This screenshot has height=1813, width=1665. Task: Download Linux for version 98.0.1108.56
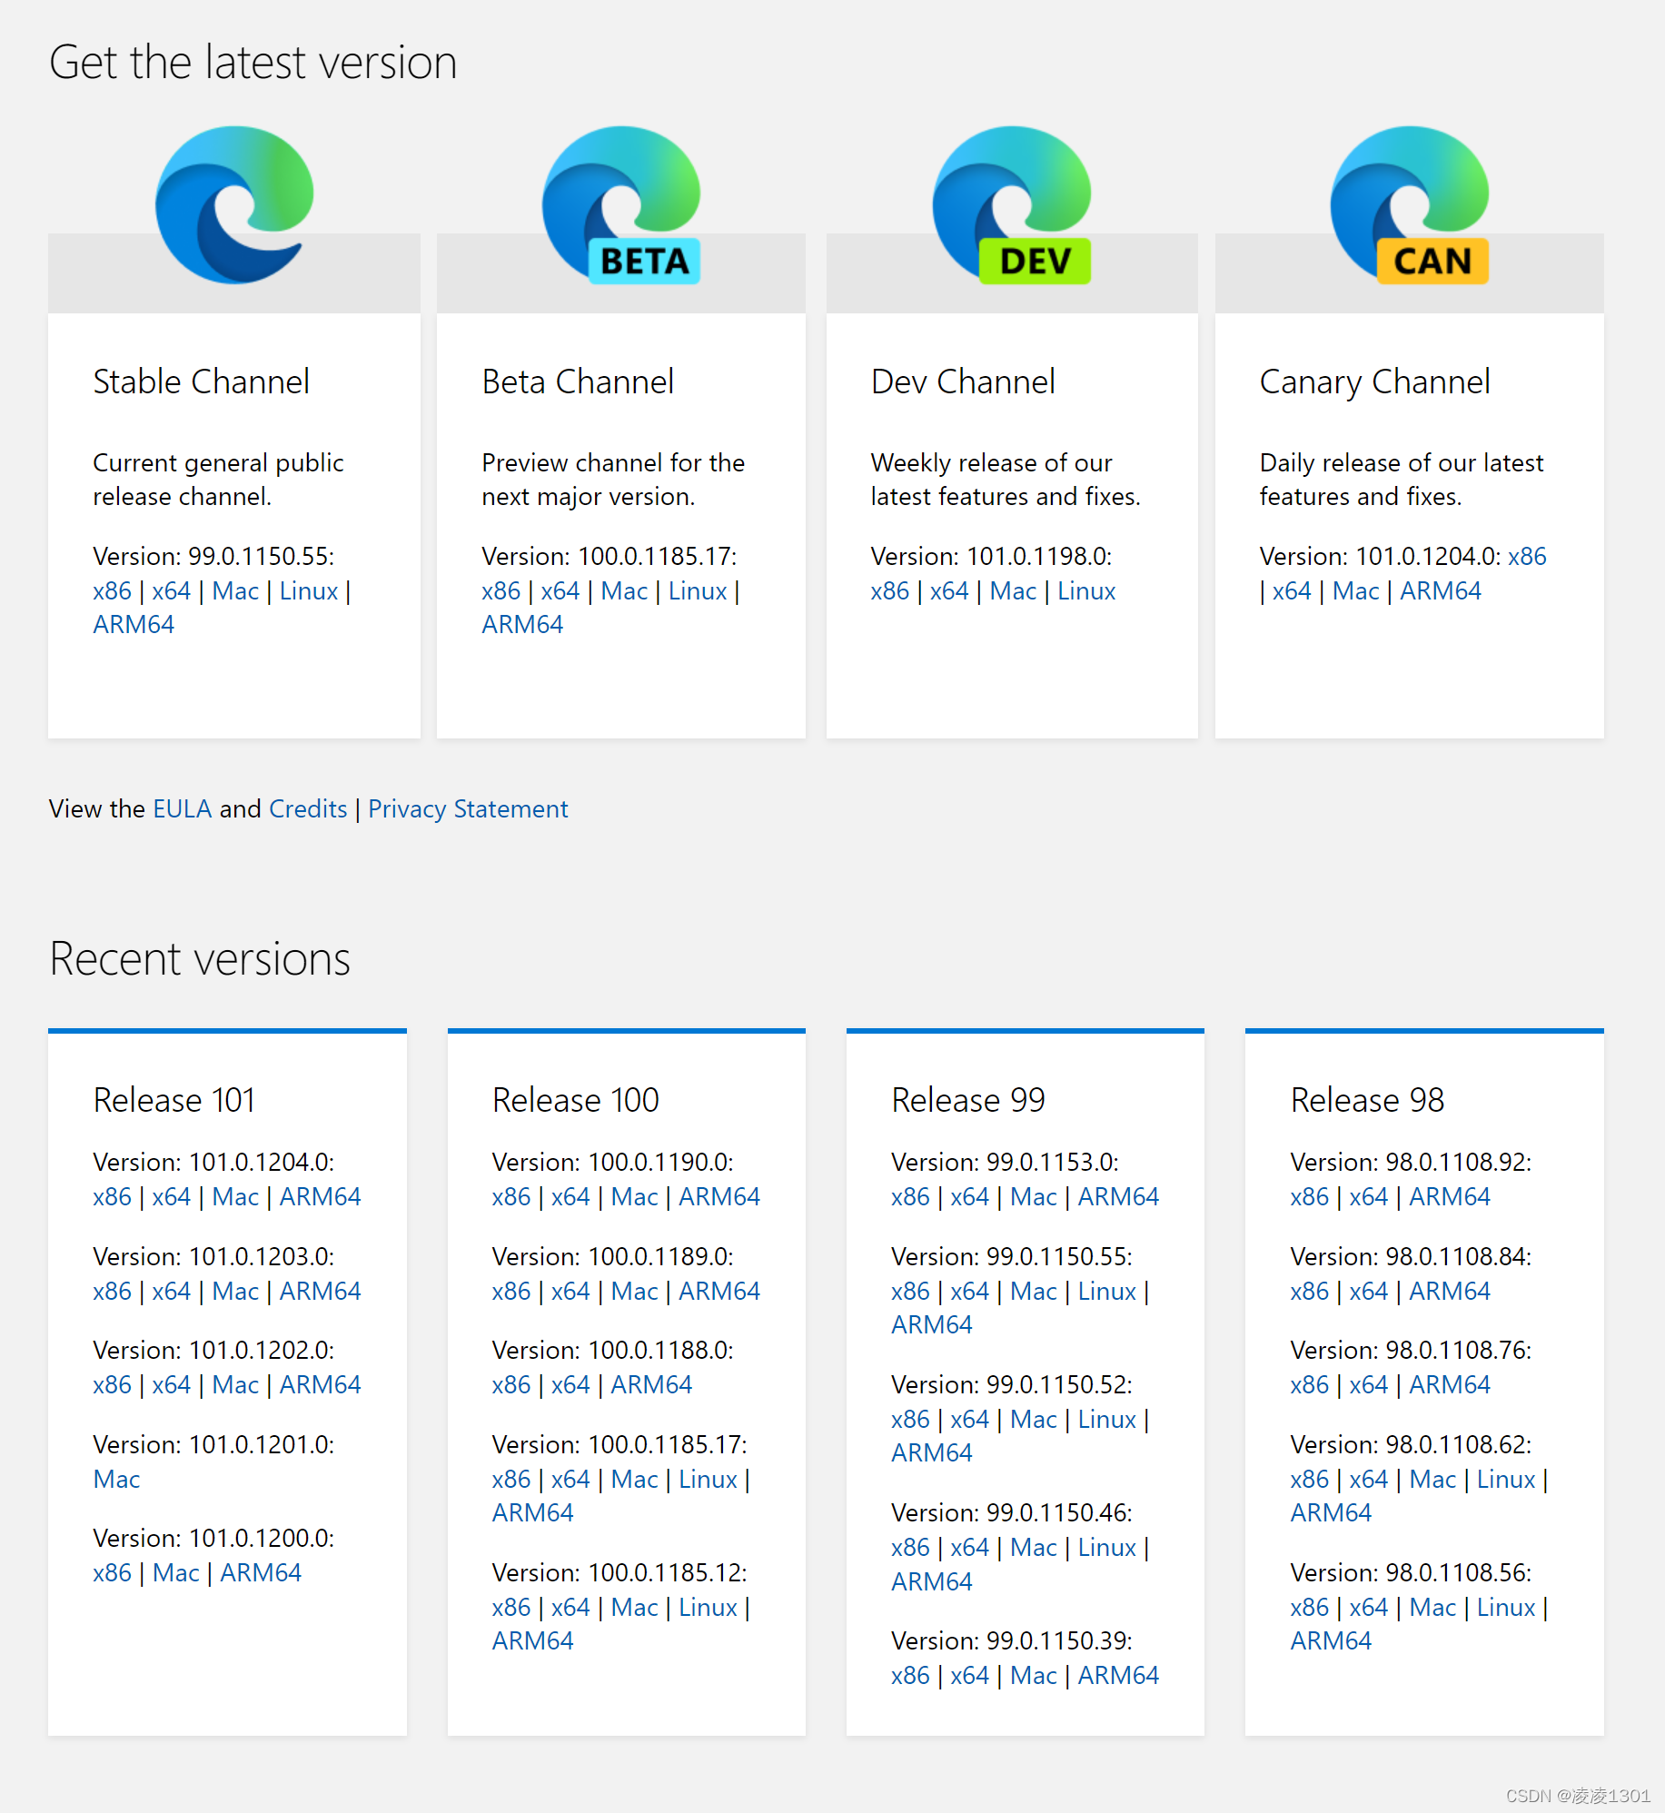1506,1607
